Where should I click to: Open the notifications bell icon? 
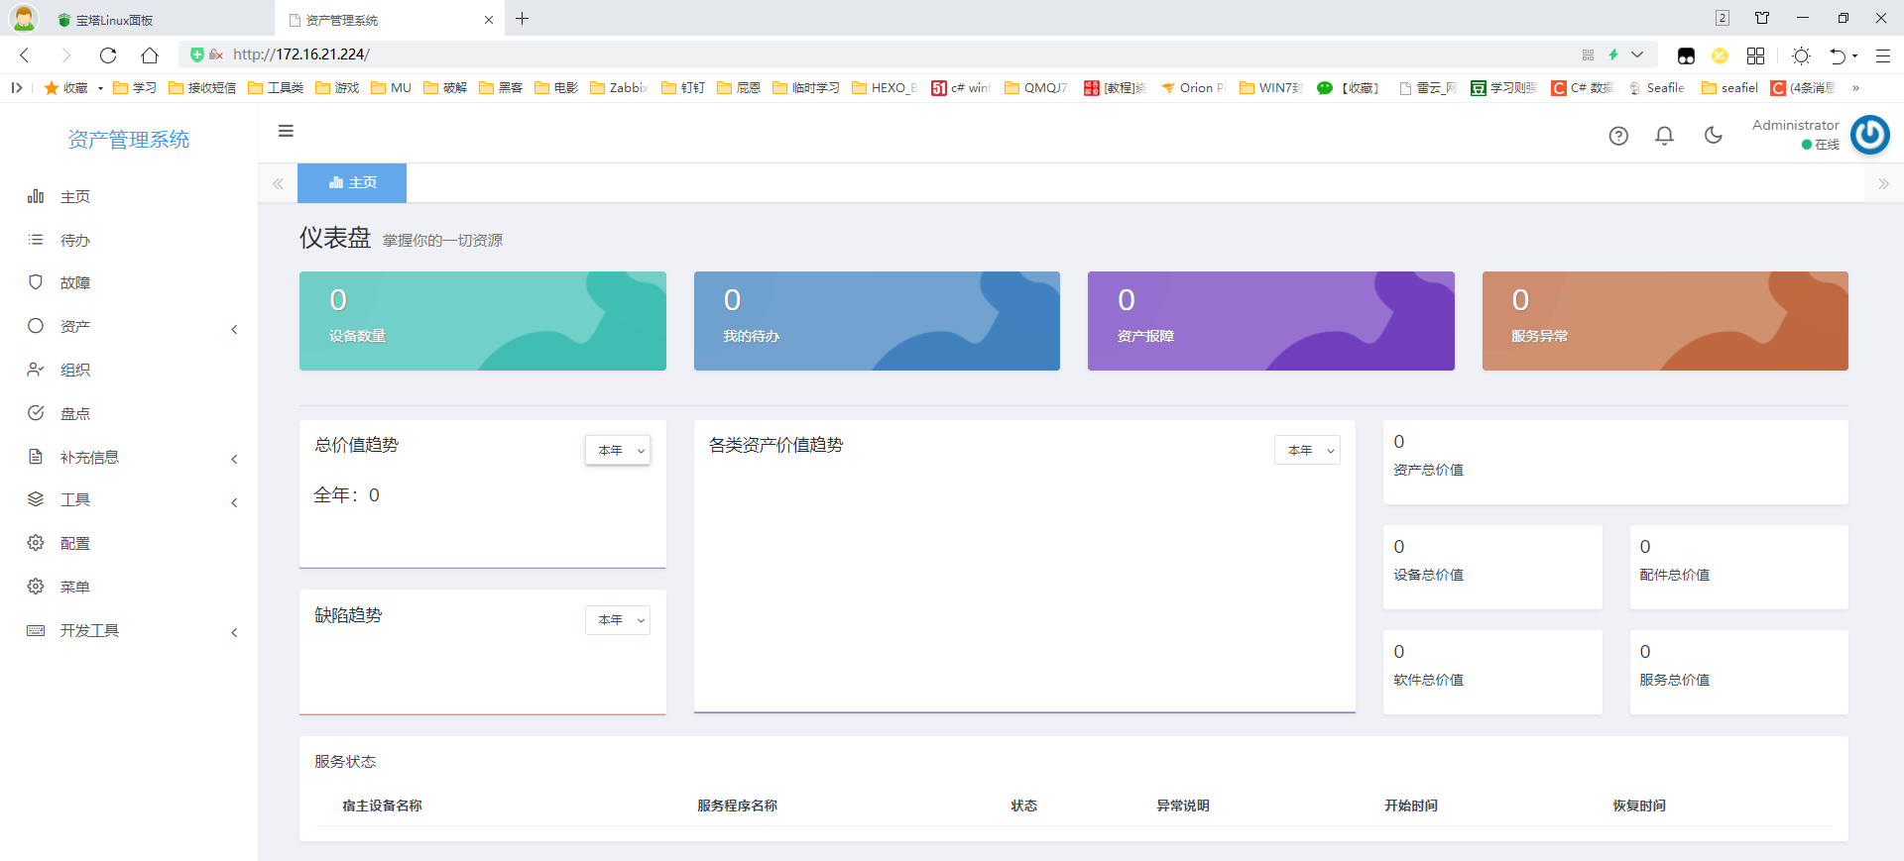(1665, 136)
